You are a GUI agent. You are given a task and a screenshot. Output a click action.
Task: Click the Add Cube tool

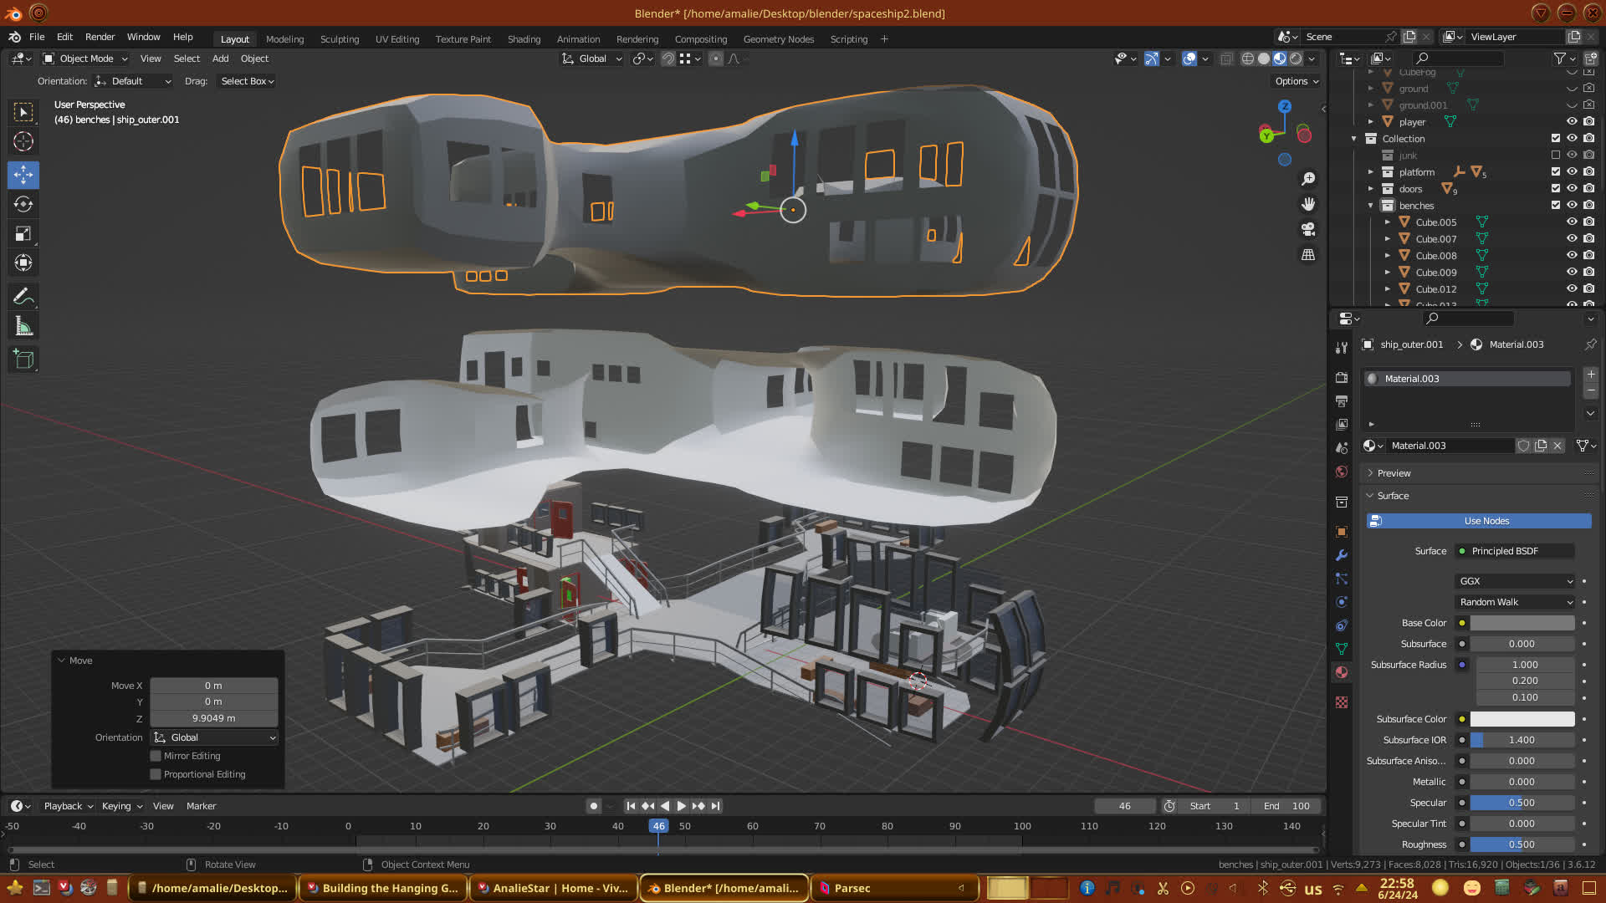coord(23,360)
